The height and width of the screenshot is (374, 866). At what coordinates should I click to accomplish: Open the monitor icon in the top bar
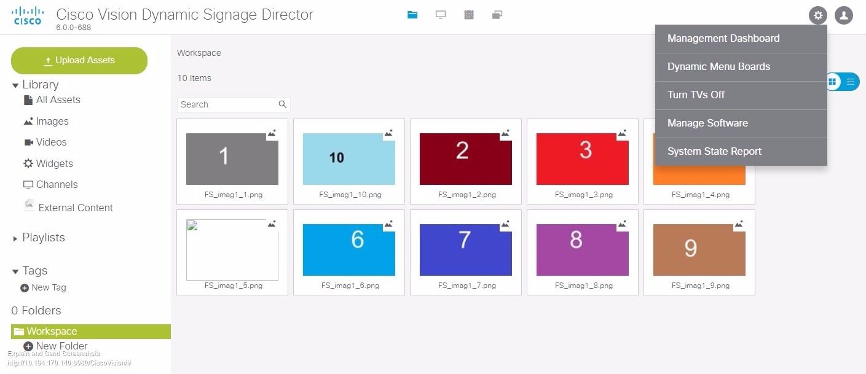point(441,15)
